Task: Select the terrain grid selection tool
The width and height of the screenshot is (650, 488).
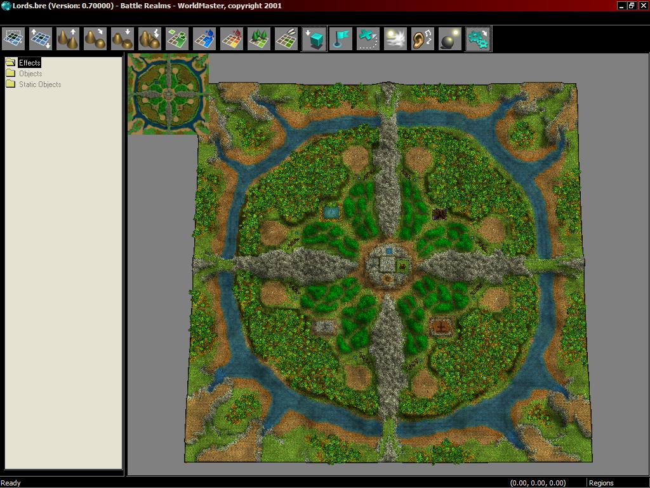Action: click(13, 39)
